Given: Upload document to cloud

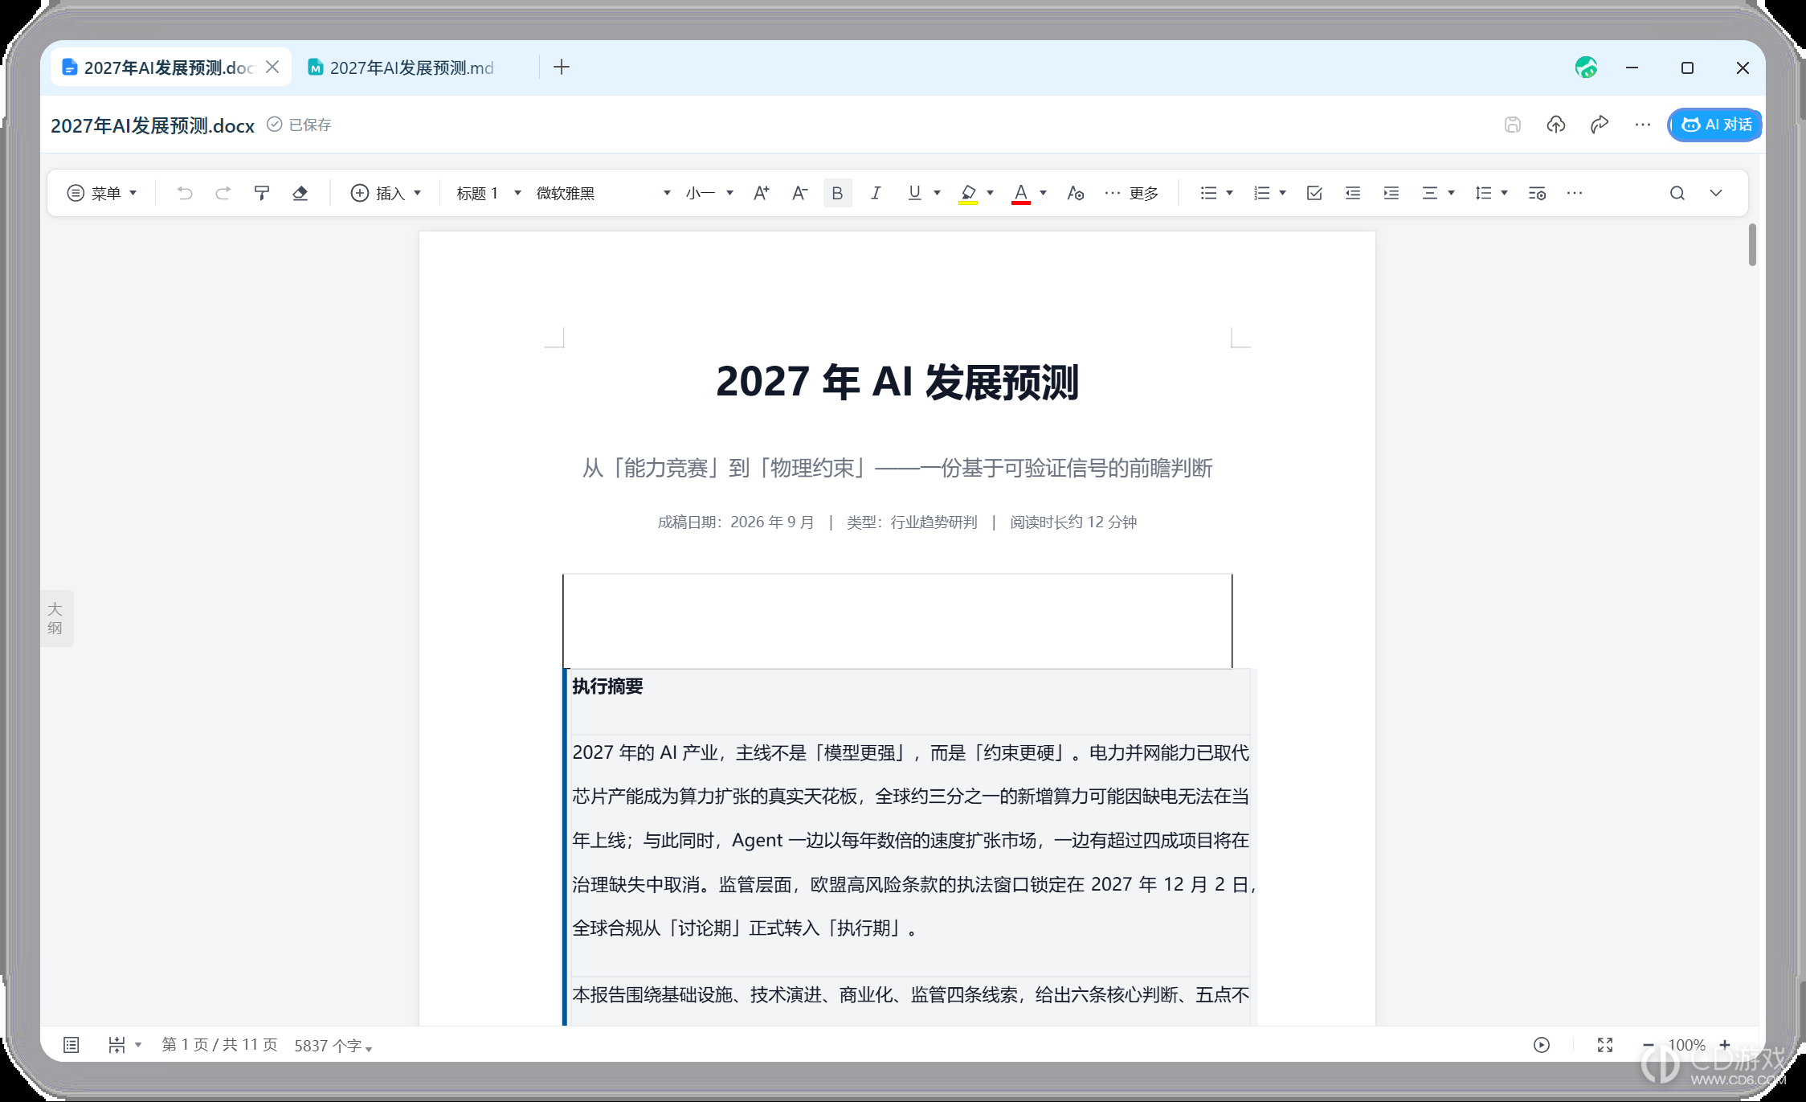Looking at the screenshot, I should 1556,125.
